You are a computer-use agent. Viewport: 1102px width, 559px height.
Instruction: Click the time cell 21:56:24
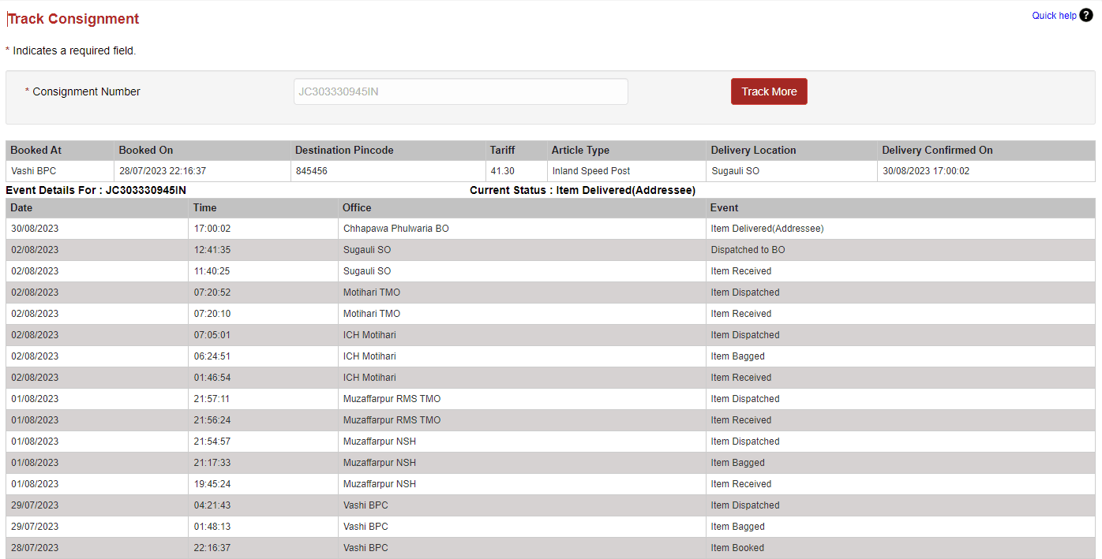(263, 420)
